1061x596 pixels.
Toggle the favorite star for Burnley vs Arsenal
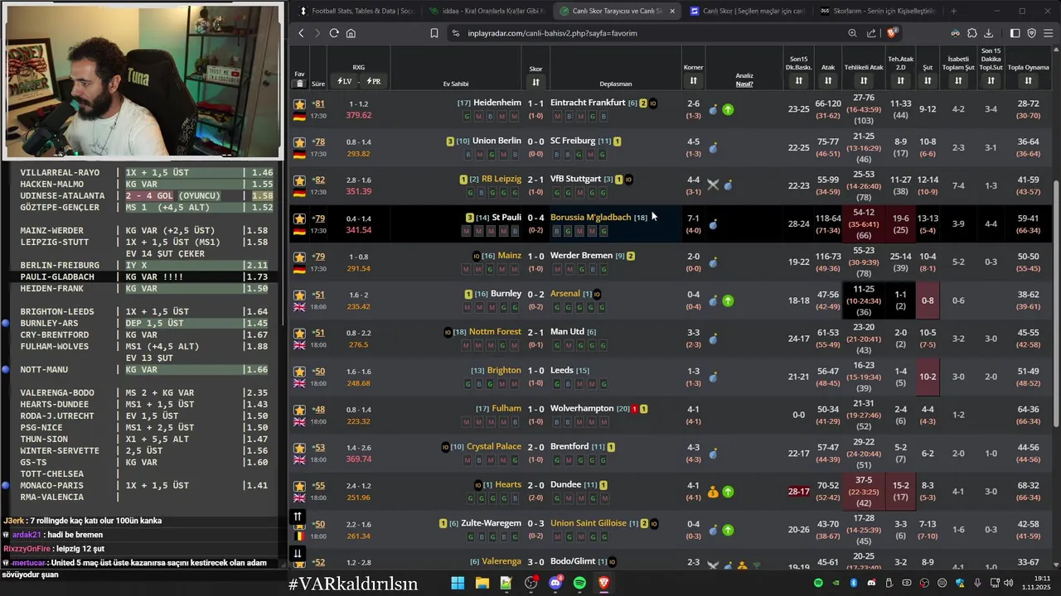click(x=299, y=296)
